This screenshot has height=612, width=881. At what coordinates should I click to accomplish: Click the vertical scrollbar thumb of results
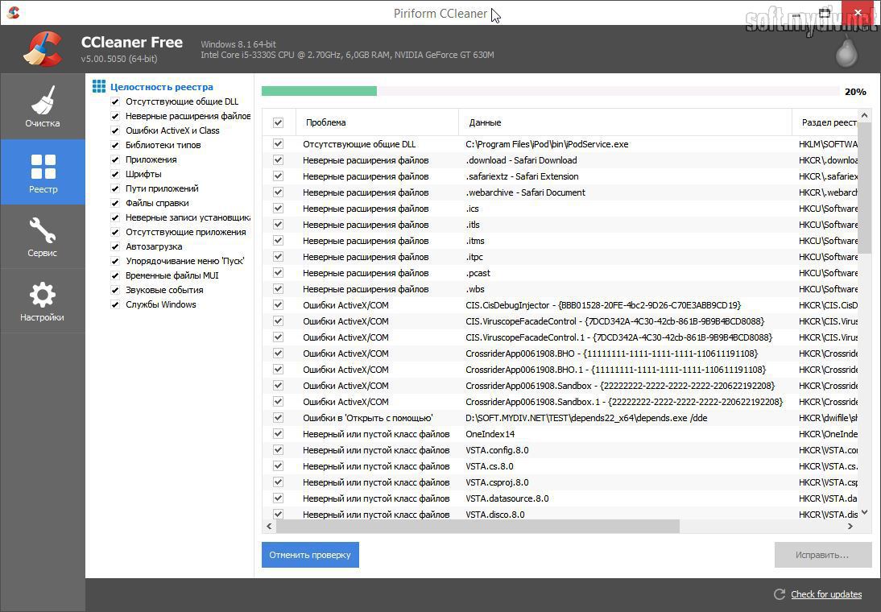(865, 188)
